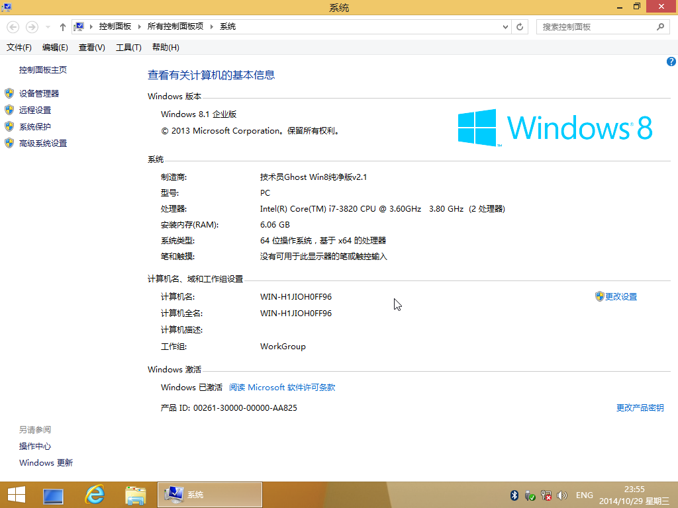Expand the breadcrumb arrow before 控制面板
This screenshot has height=508, width=678.
point(91,26)
